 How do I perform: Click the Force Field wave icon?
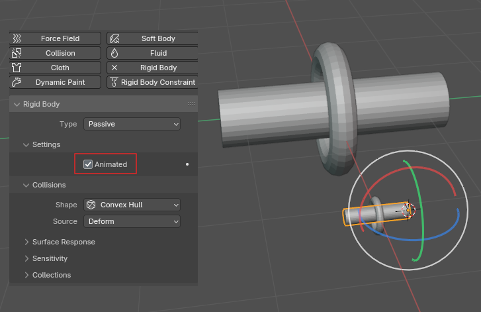pyautogui.click(x=17, y=38)
